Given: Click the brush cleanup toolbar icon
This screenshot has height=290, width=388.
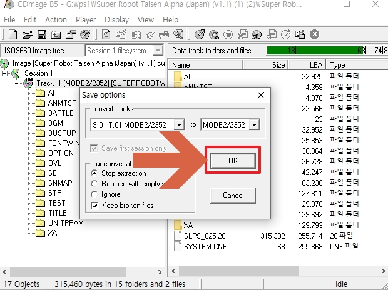Looking at the screenshot, I should click(x=150, y=34).
